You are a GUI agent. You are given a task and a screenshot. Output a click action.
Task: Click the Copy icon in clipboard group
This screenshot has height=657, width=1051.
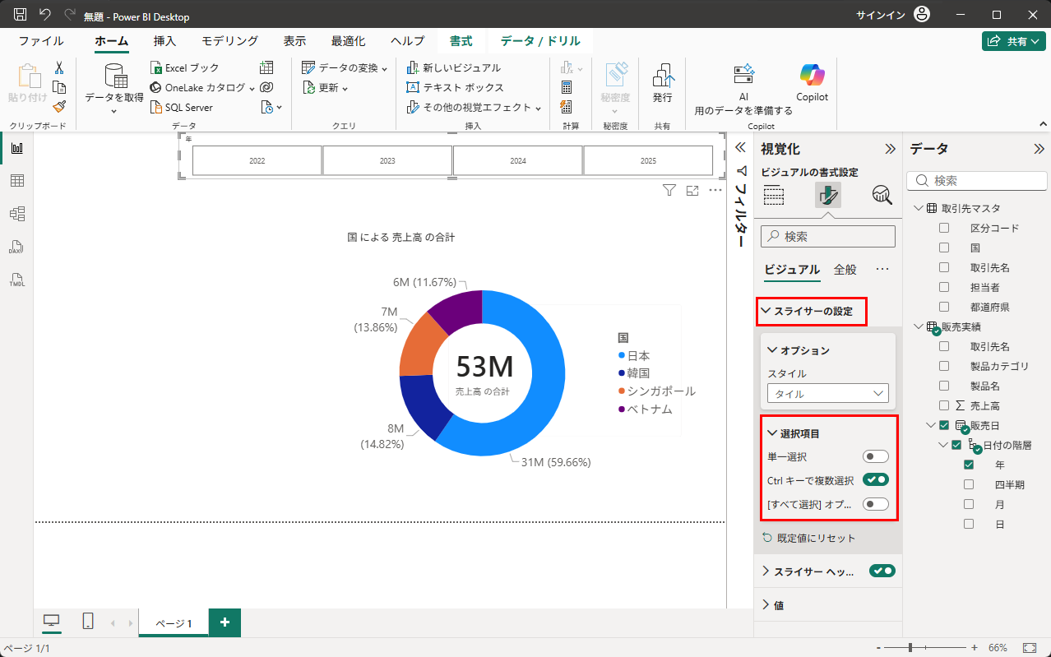pos(59,87)
